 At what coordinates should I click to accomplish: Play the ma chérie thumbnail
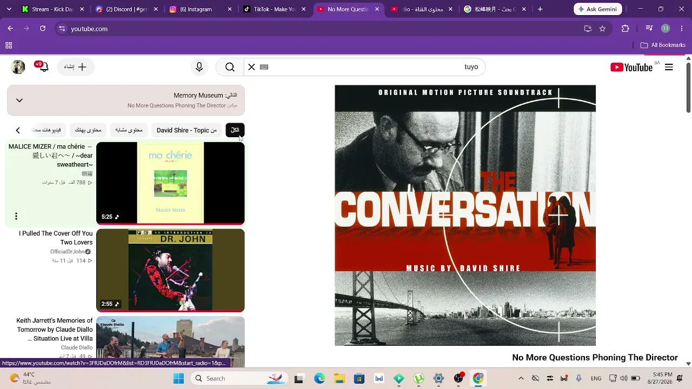170,183
